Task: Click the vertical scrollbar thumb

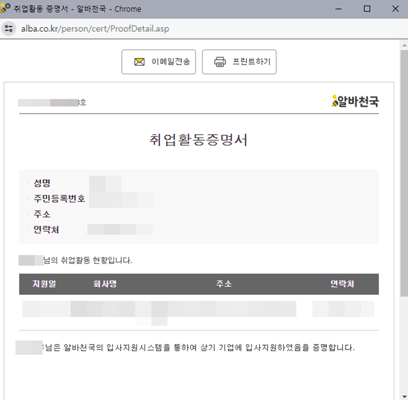Action: click(404, 173)
